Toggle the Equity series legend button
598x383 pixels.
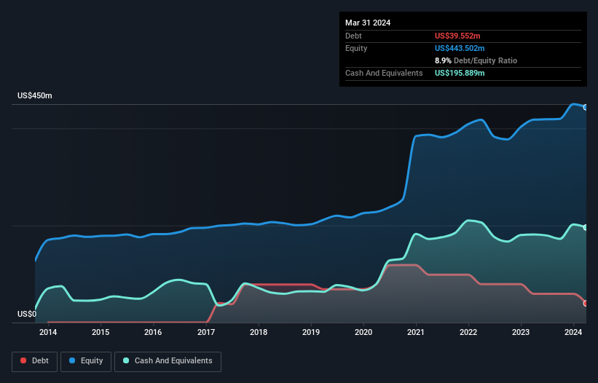point(86,361)
